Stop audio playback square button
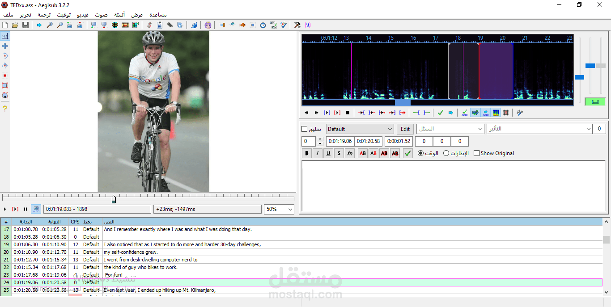The image size is (611, 307). (x=348, y=113)
